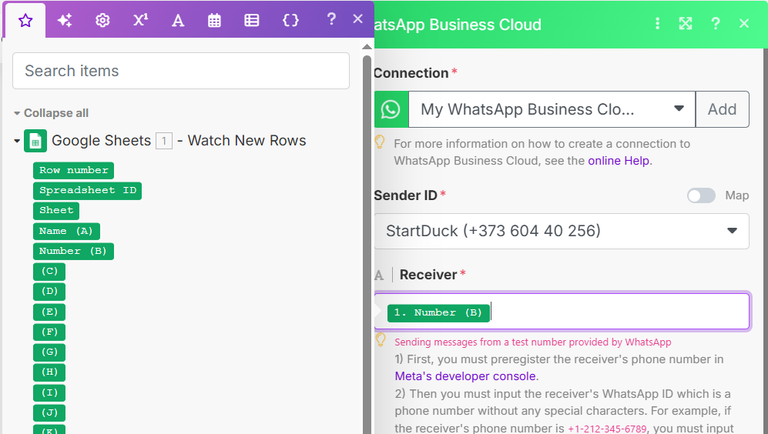Open the starred favorites tab

[x=25, y=21]
